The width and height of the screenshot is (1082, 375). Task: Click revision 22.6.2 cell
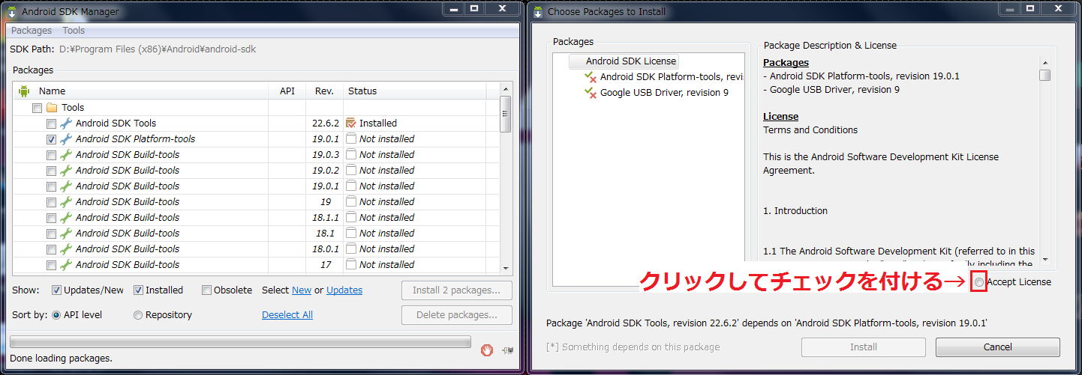click(x=324, y=124)
